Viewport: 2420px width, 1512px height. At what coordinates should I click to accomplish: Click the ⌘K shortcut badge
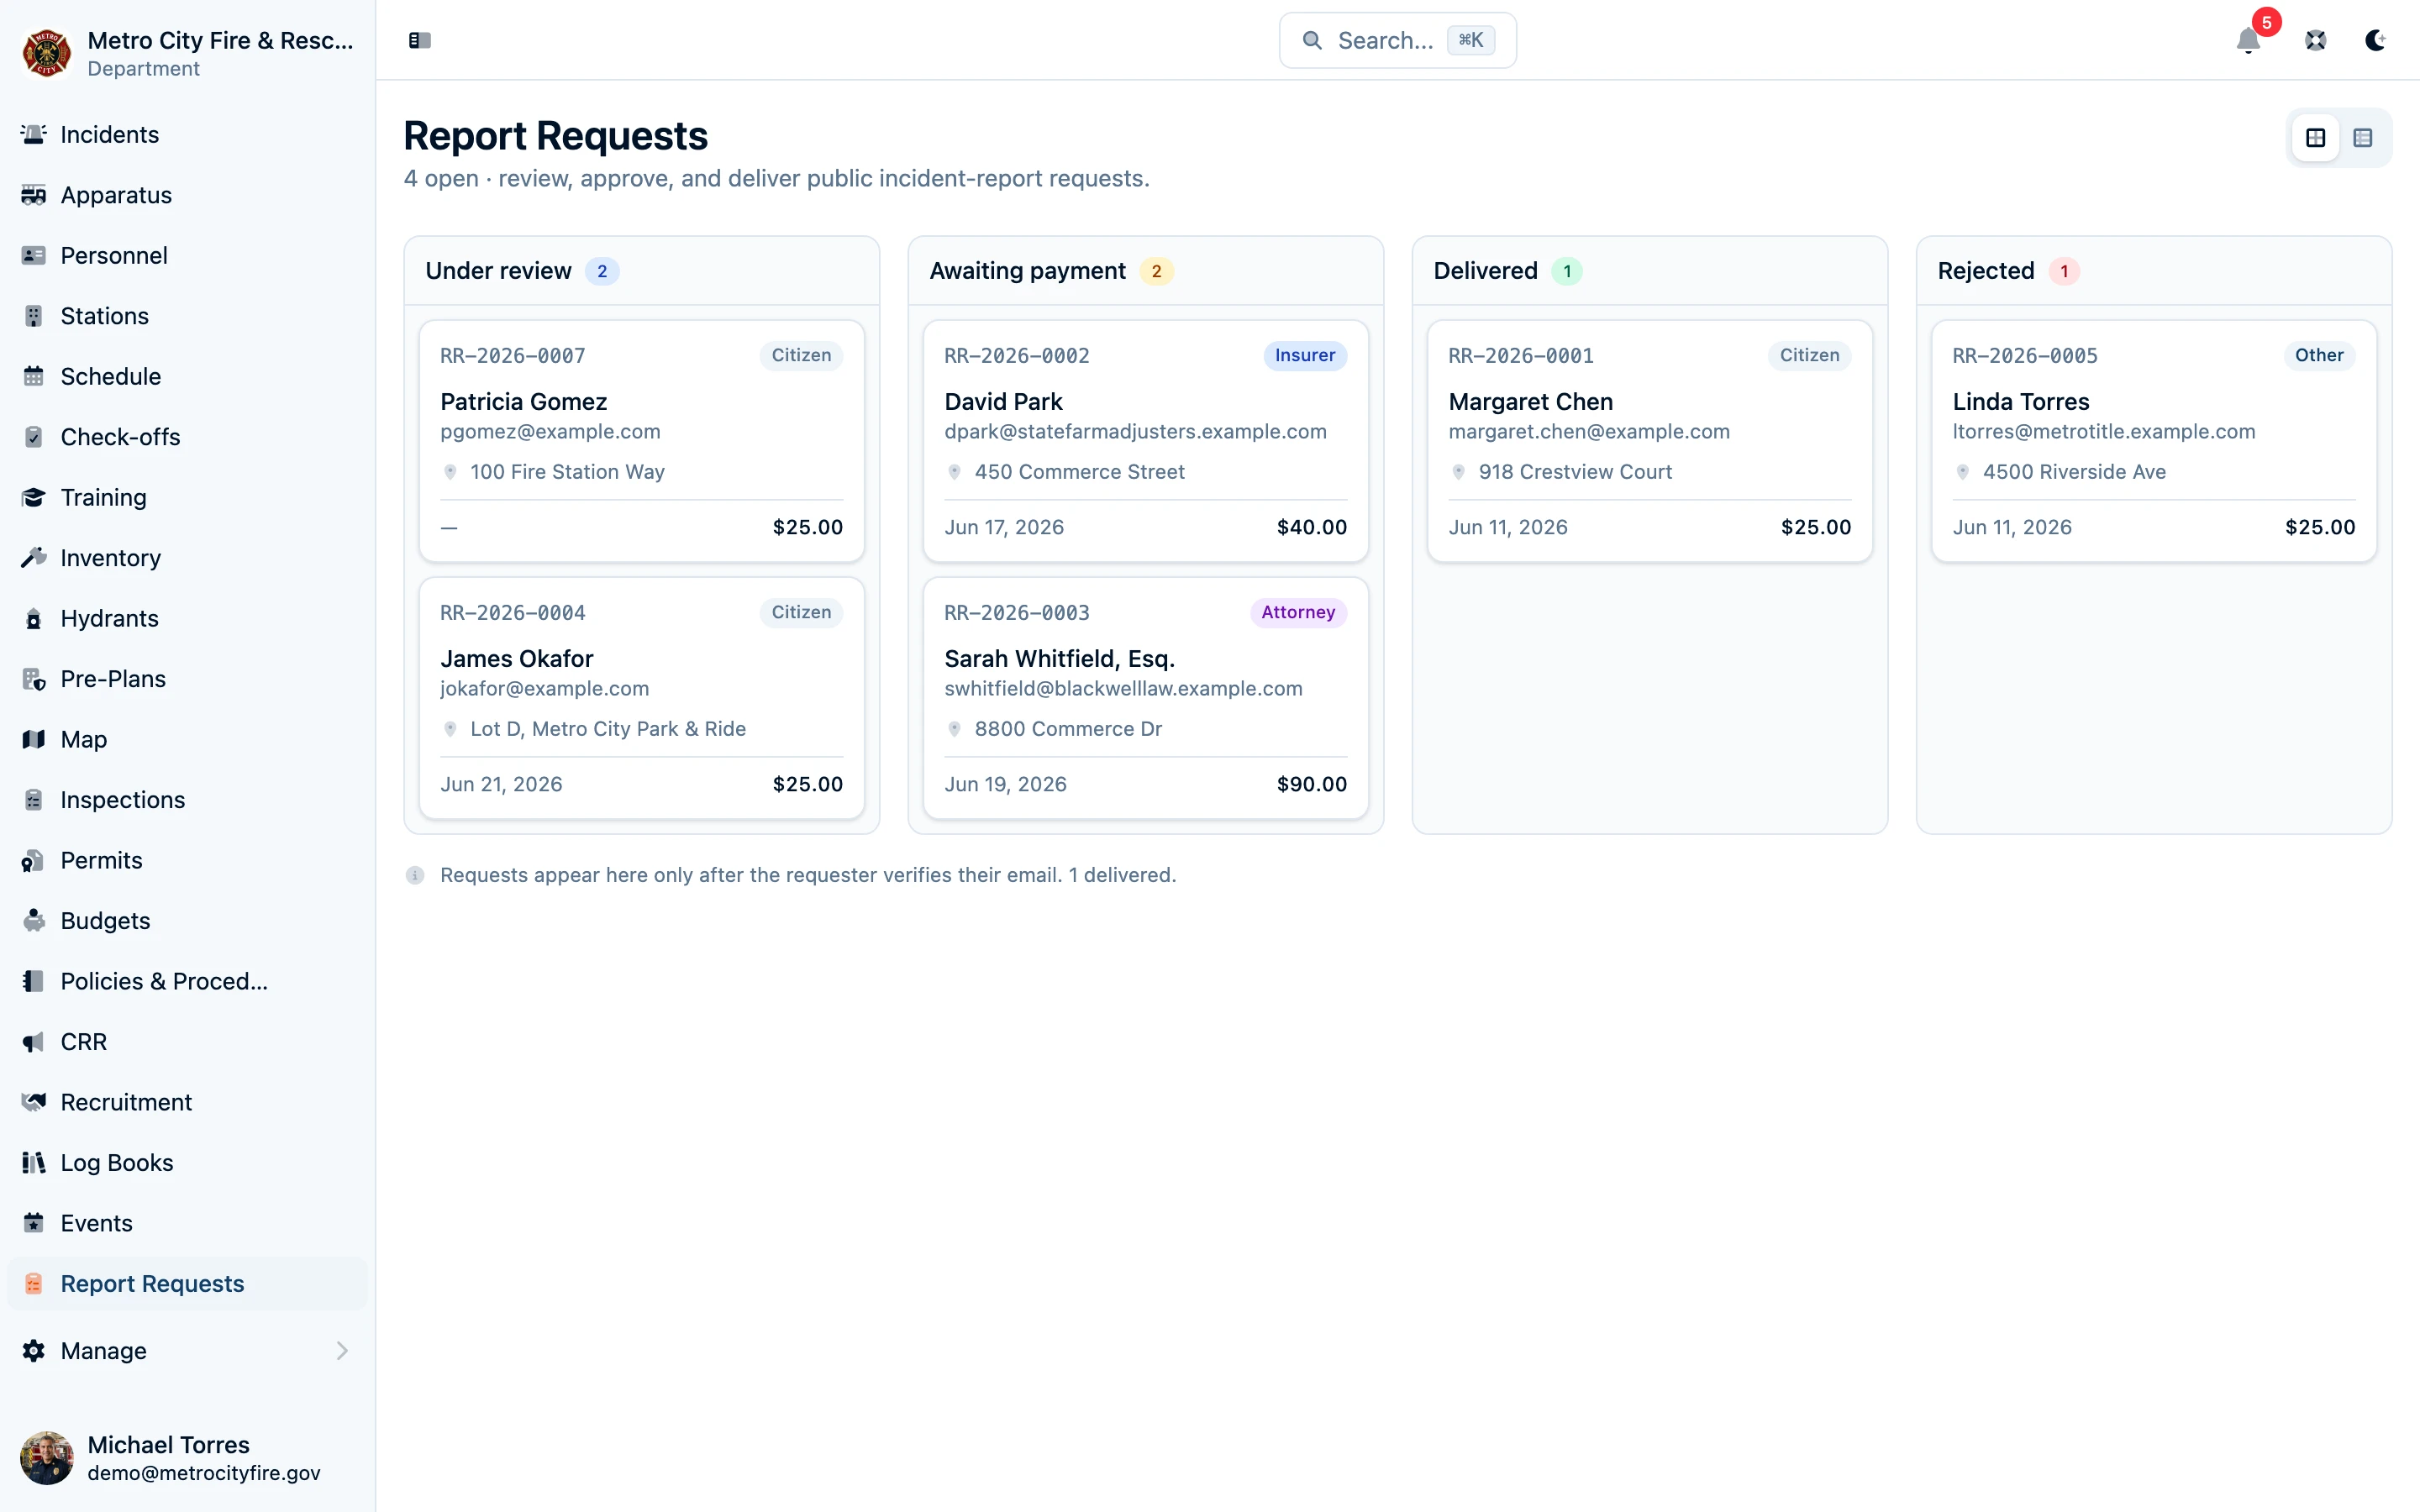pyautogui.click(x=1471, y=40)
